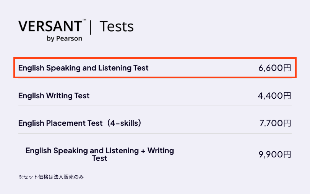Select the English Writing Test label
Viewport: 310px width, 194px height.
[54, 96]
